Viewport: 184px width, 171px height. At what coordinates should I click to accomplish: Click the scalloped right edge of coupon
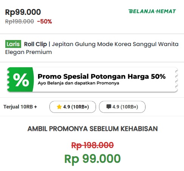click(176, 80)
